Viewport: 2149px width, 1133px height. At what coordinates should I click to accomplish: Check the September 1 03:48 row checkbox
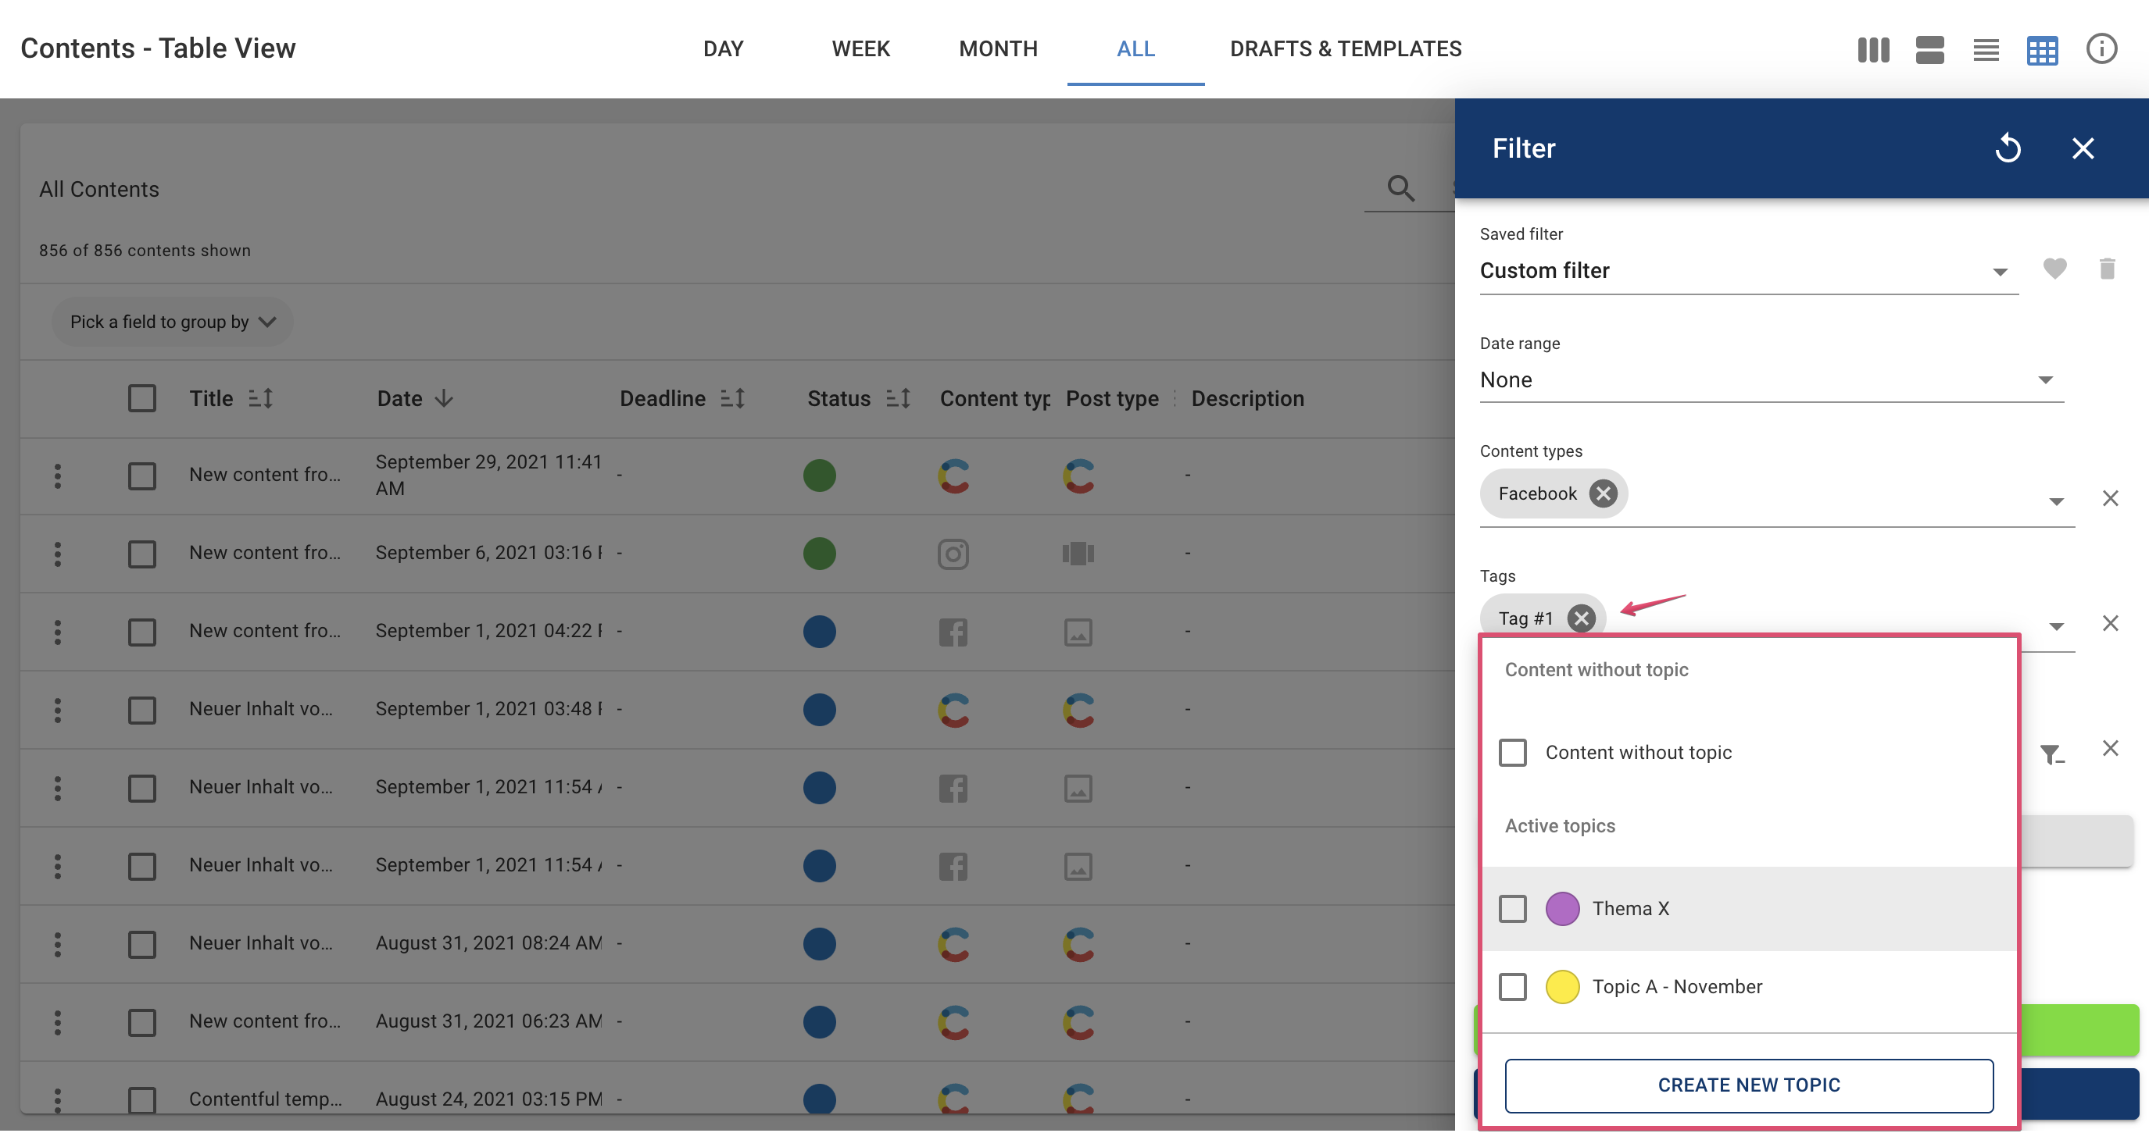click(x=141, y=711)
